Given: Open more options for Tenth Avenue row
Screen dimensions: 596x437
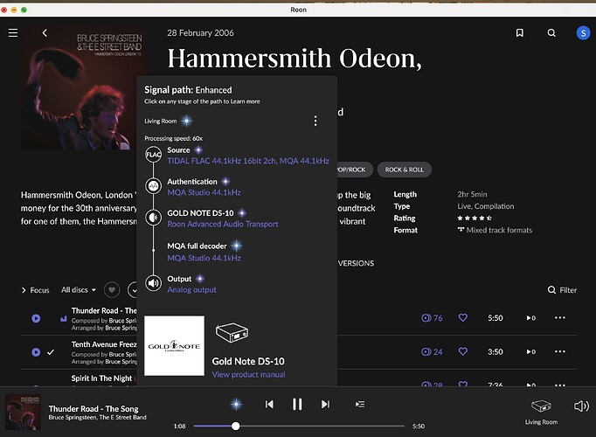Looking at the screenshot, I should 560,351.
